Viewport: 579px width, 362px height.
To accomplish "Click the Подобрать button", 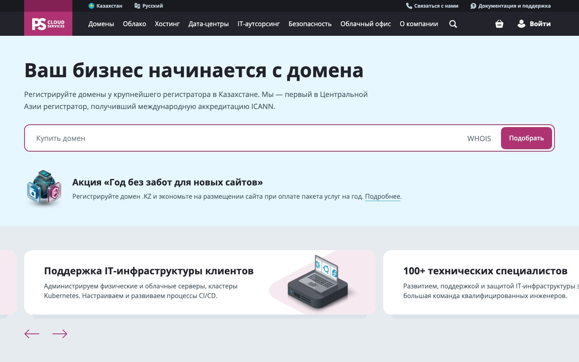I will pyautogui.click(x=526, y=138).
